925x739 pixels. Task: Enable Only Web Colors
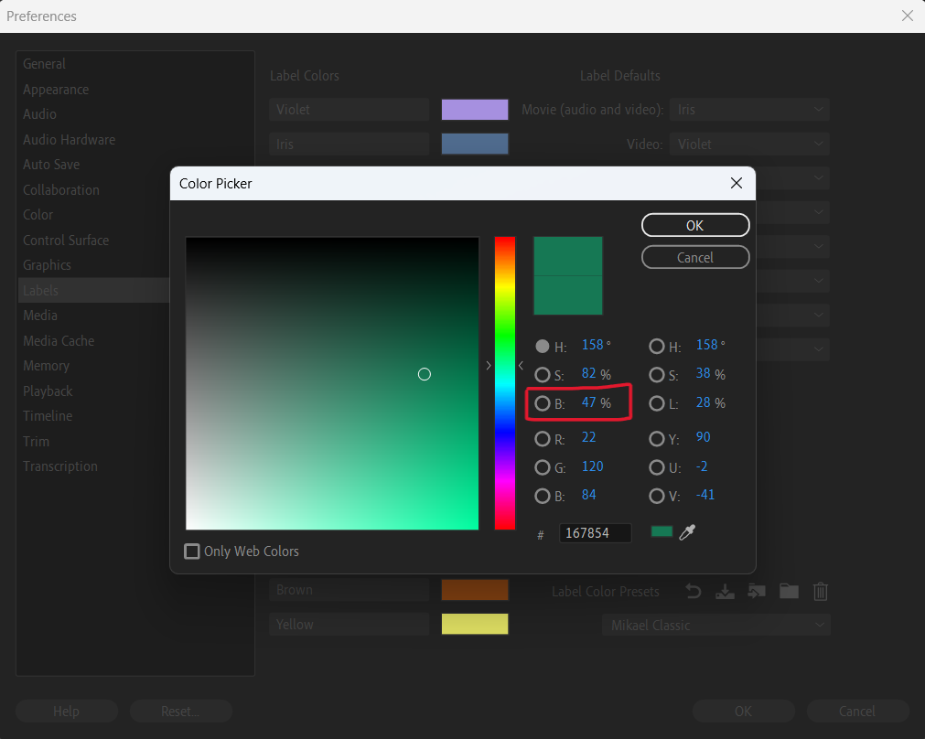click(x=192, y=552)
